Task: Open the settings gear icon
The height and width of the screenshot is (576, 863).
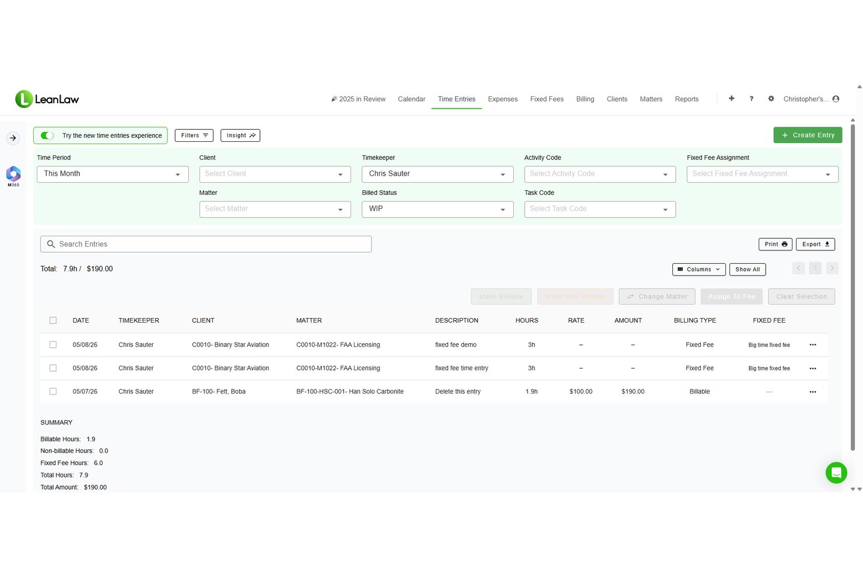Action: click(771, 99)
